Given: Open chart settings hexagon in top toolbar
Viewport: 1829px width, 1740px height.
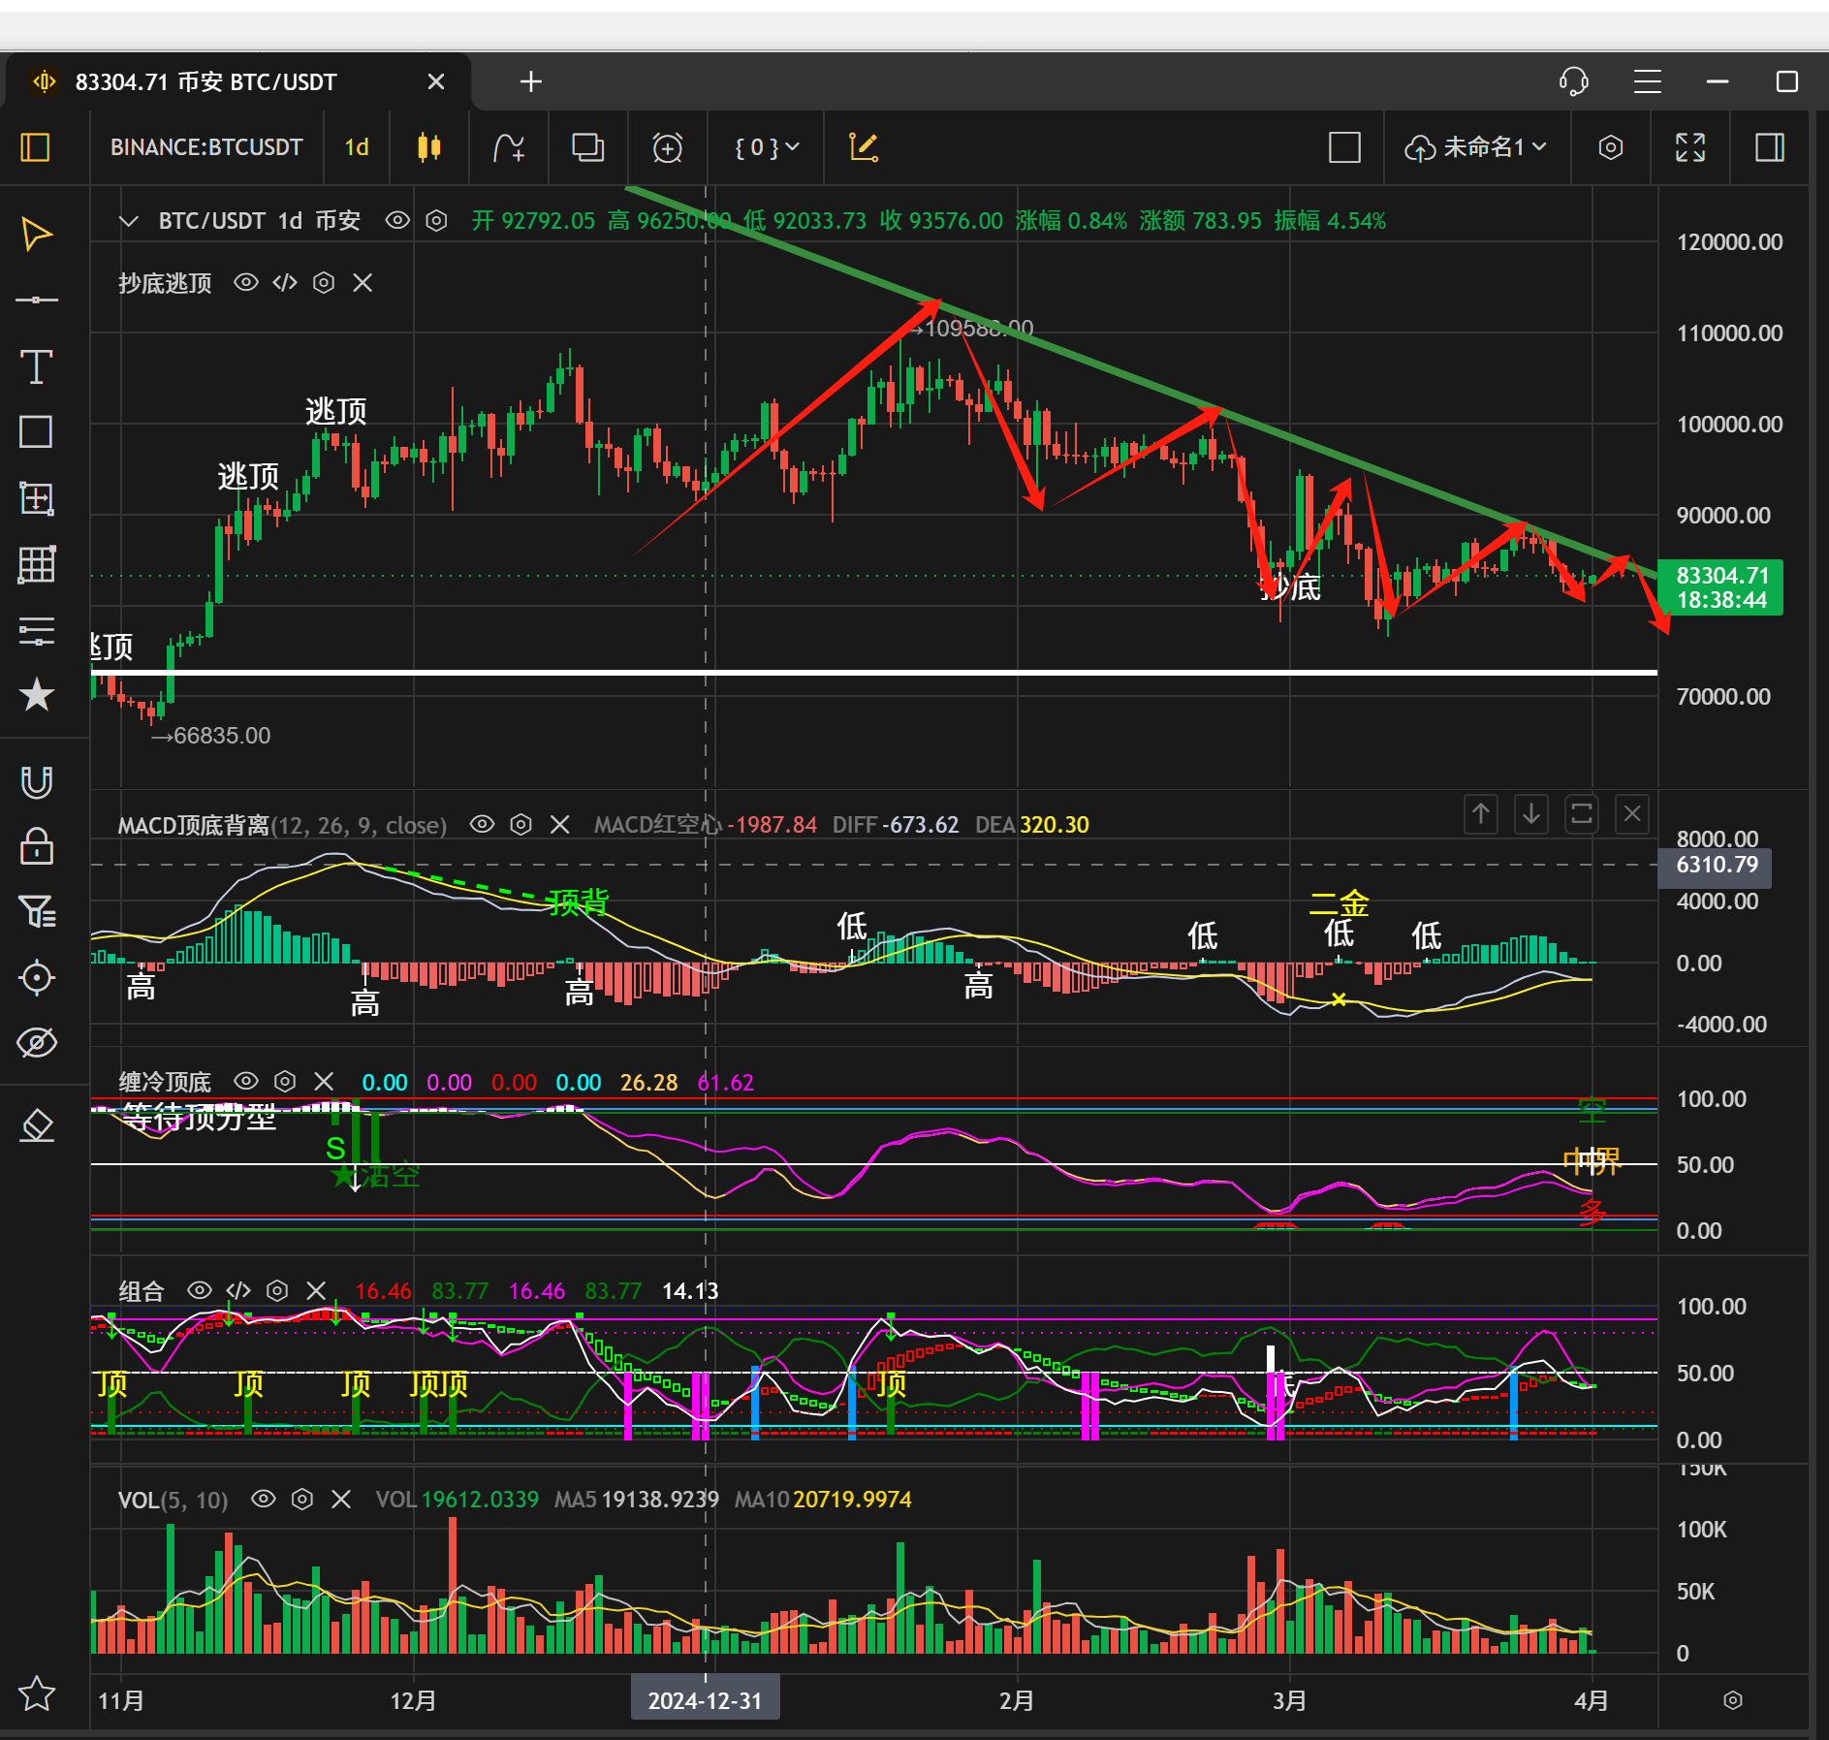Looking at the screenshot, I should click(1611, 147).
